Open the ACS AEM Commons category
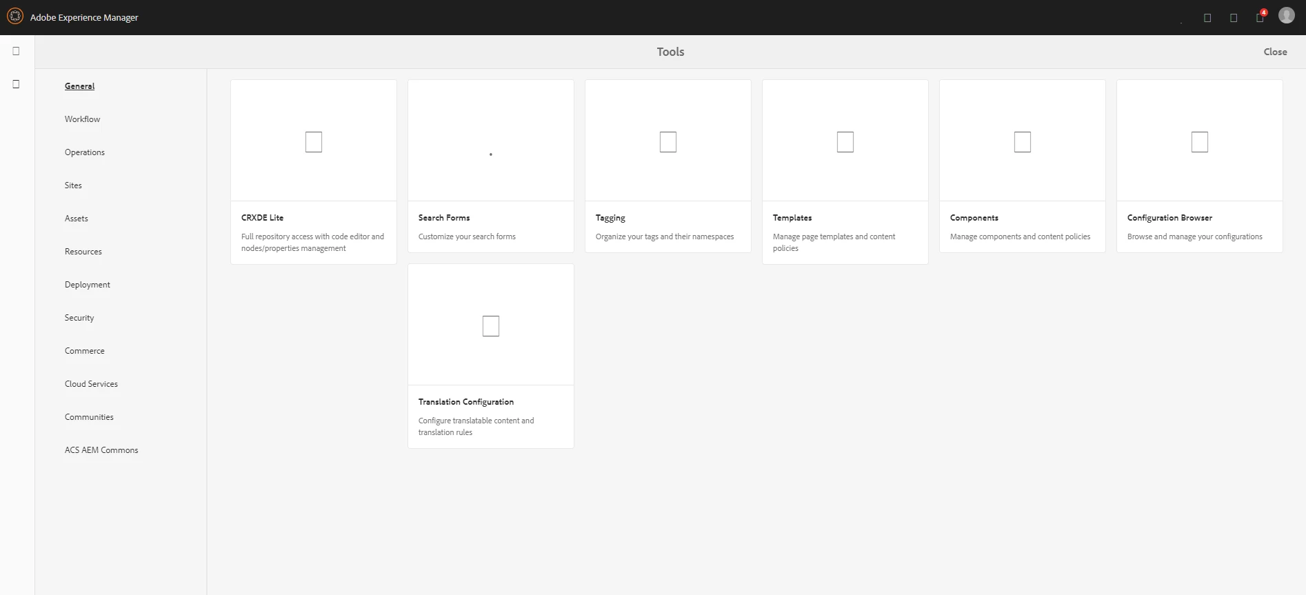 101,450
